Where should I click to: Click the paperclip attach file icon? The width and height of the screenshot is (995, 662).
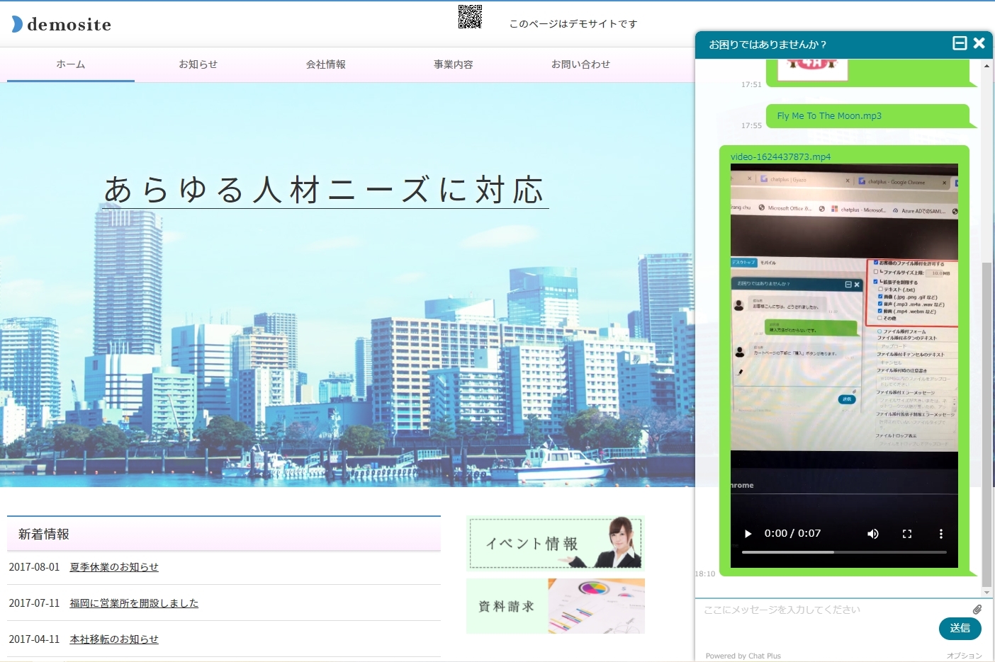coord(977,610)
